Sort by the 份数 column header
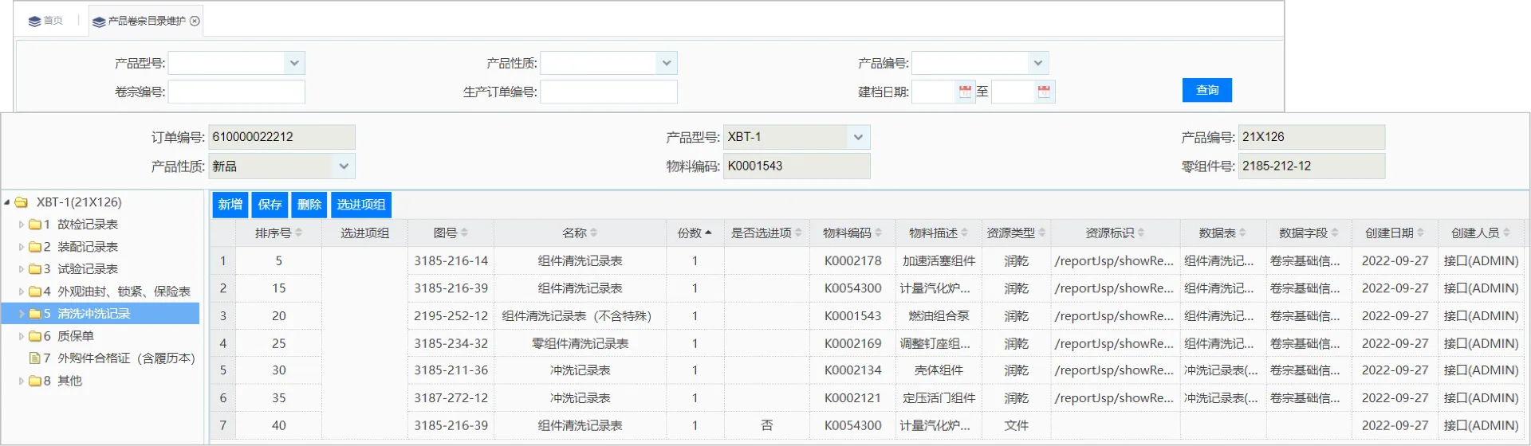1531x446 pixels. coord(695,233)
